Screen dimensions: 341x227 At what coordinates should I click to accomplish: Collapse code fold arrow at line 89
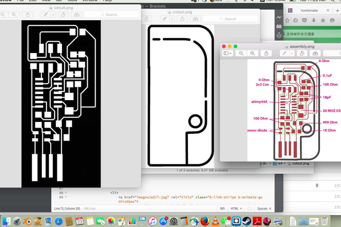pyautogui.click(x=66, y=197)
